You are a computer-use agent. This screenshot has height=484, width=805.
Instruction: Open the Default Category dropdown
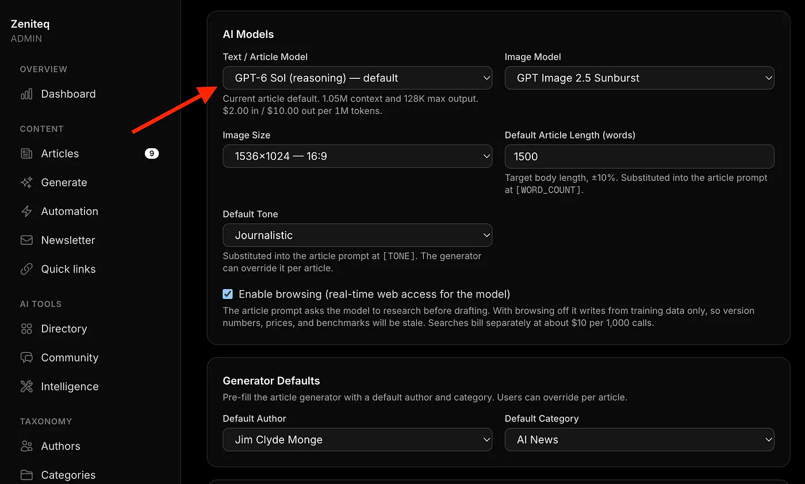[x=639, y=440]
